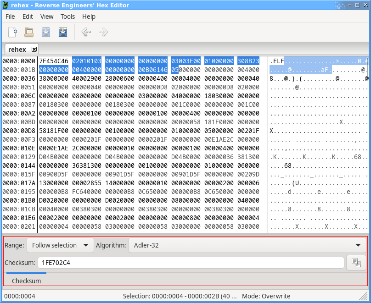
Task: Create a new file with toolbar icon
Action: point(12,32)
